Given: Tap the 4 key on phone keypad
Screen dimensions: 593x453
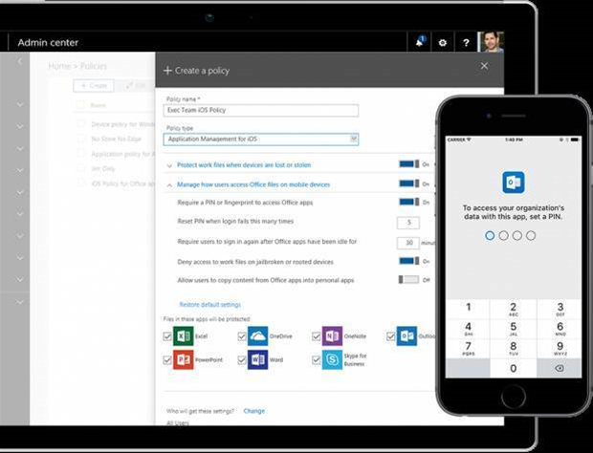Looking at the screenshot, I should [x=469, y=329].
